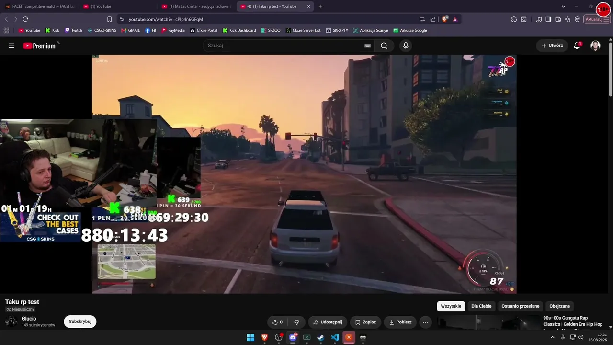
Task: Select the Wszystkie filter chip
Action: click(x=451, y=306)
